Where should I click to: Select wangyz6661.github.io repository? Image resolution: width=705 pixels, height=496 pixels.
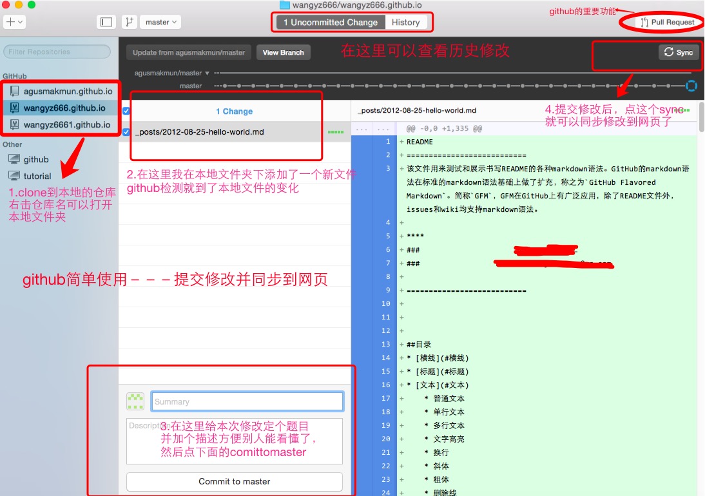(61, 124)
